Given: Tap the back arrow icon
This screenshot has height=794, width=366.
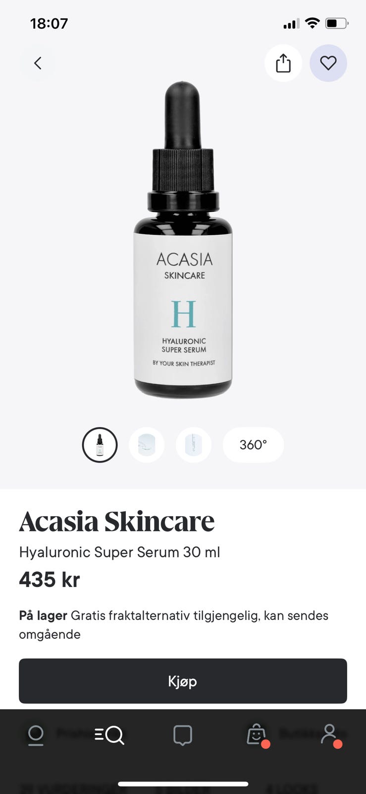Looking at the screenshot, I should [38, 63].
